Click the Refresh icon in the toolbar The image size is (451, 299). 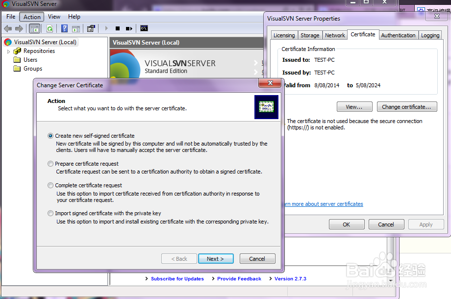[x=50, y=28]
